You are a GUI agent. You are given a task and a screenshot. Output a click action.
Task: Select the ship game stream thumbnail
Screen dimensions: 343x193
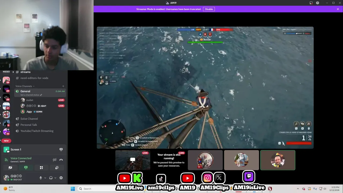(133, 160)
